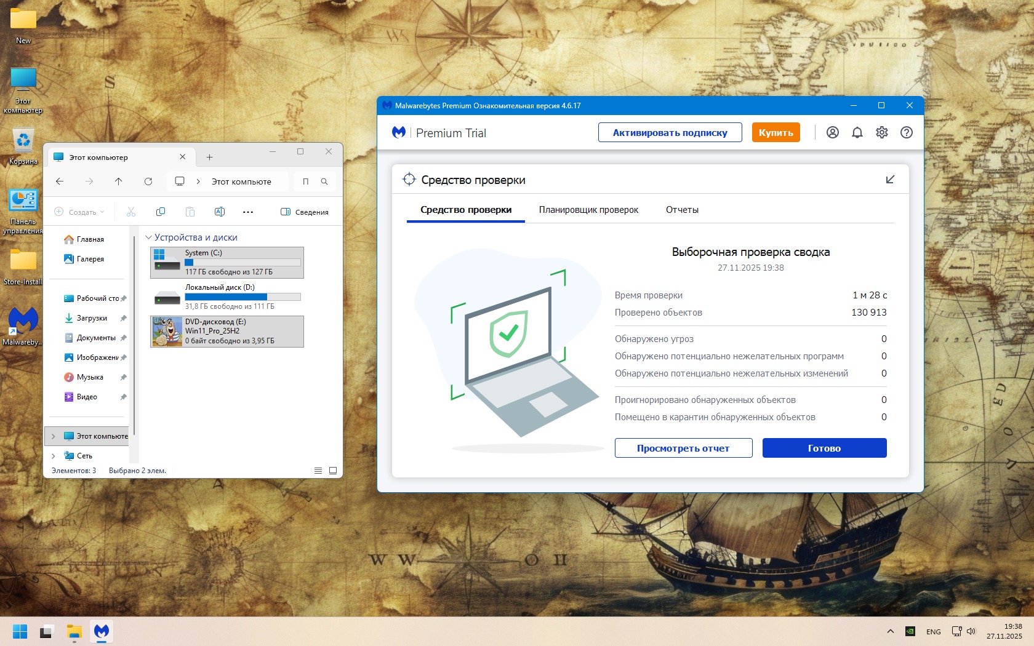The image size is (1034, 646).
Task: Open 'Главная' in Explorer sidebar
Action: tap(85, 239)
